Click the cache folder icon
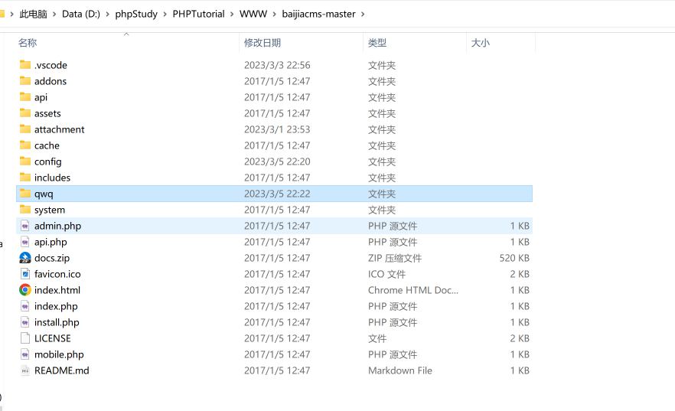The height and width of the screenshot is (411, 675). [25, 145]
